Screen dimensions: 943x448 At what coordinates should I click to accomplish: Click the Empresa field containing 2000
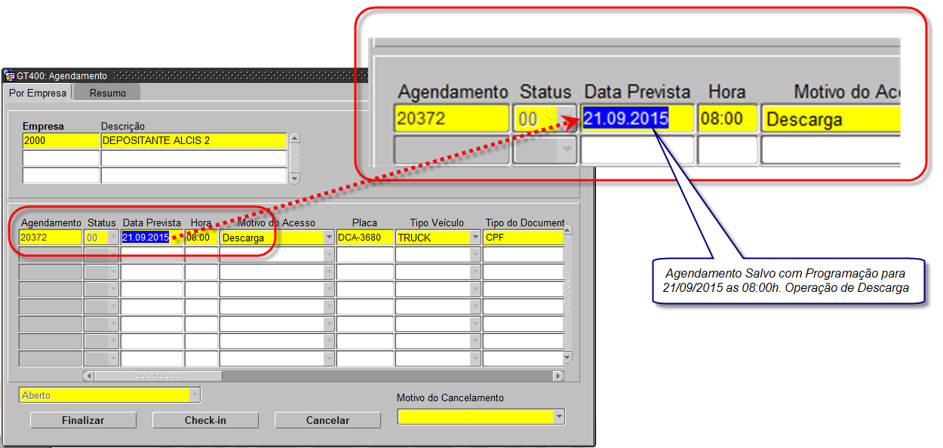pos(61,141)
